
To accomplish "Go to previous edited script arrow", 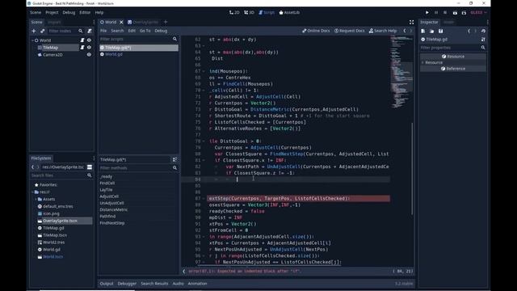I will [x=405, y=31].
